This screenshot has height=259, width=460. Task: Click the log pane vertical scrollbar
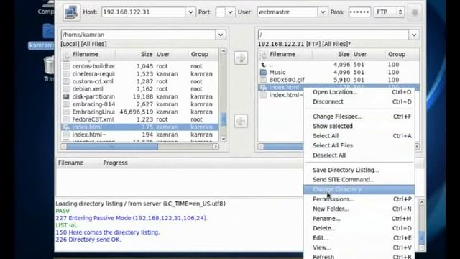[422, 225]
